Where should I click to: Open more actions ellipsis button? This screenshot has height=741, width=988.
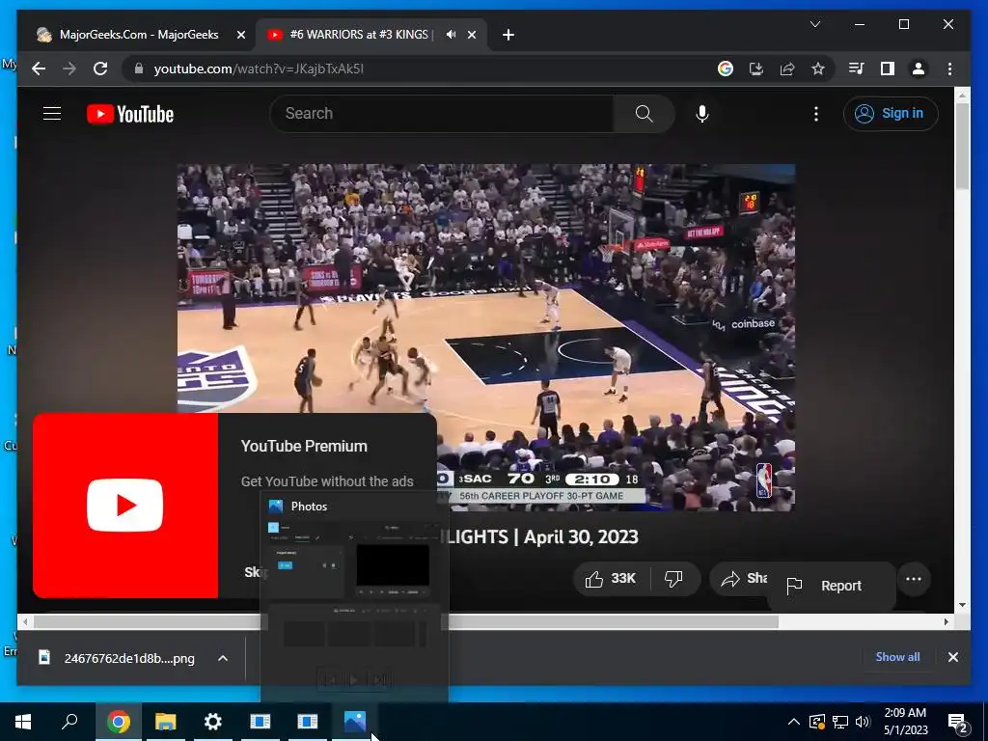[914, 579]
